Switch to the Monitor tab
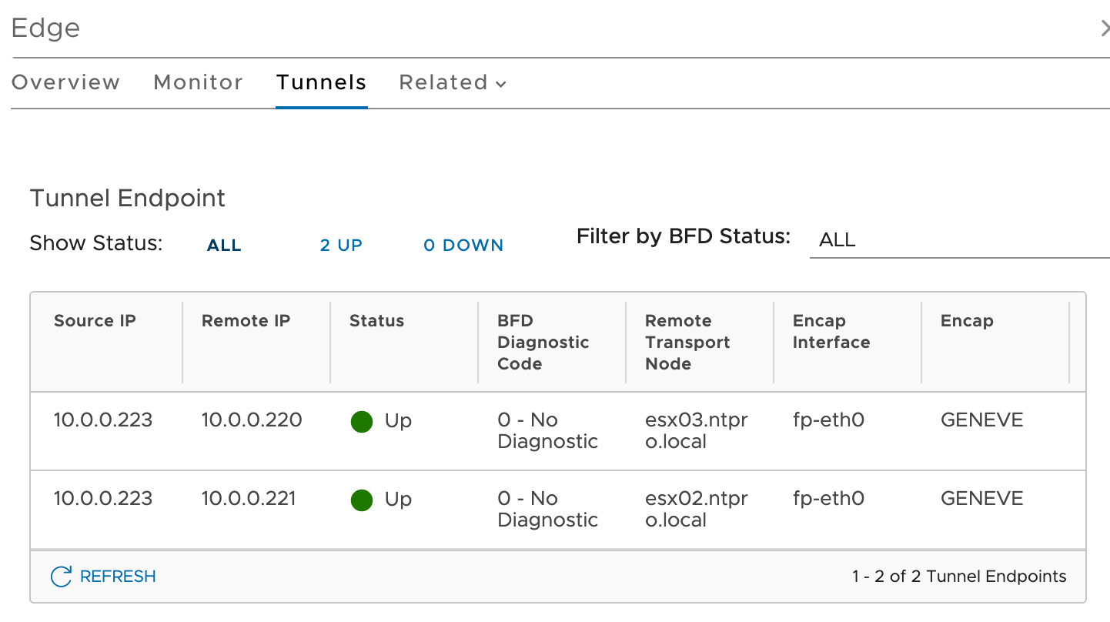This screenshot has height=622, width=1110. [x=199, y=82]
